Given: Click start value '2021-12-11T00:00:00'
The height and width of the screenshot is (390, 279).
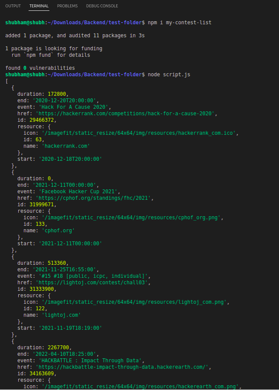Looking at the screenshot, I should [x=71, y=243].
